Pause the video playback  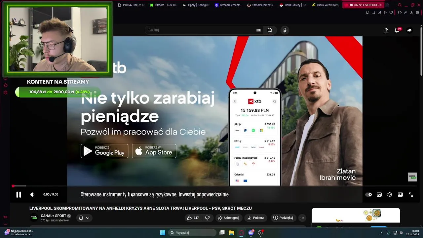click(x=19, y=195)
